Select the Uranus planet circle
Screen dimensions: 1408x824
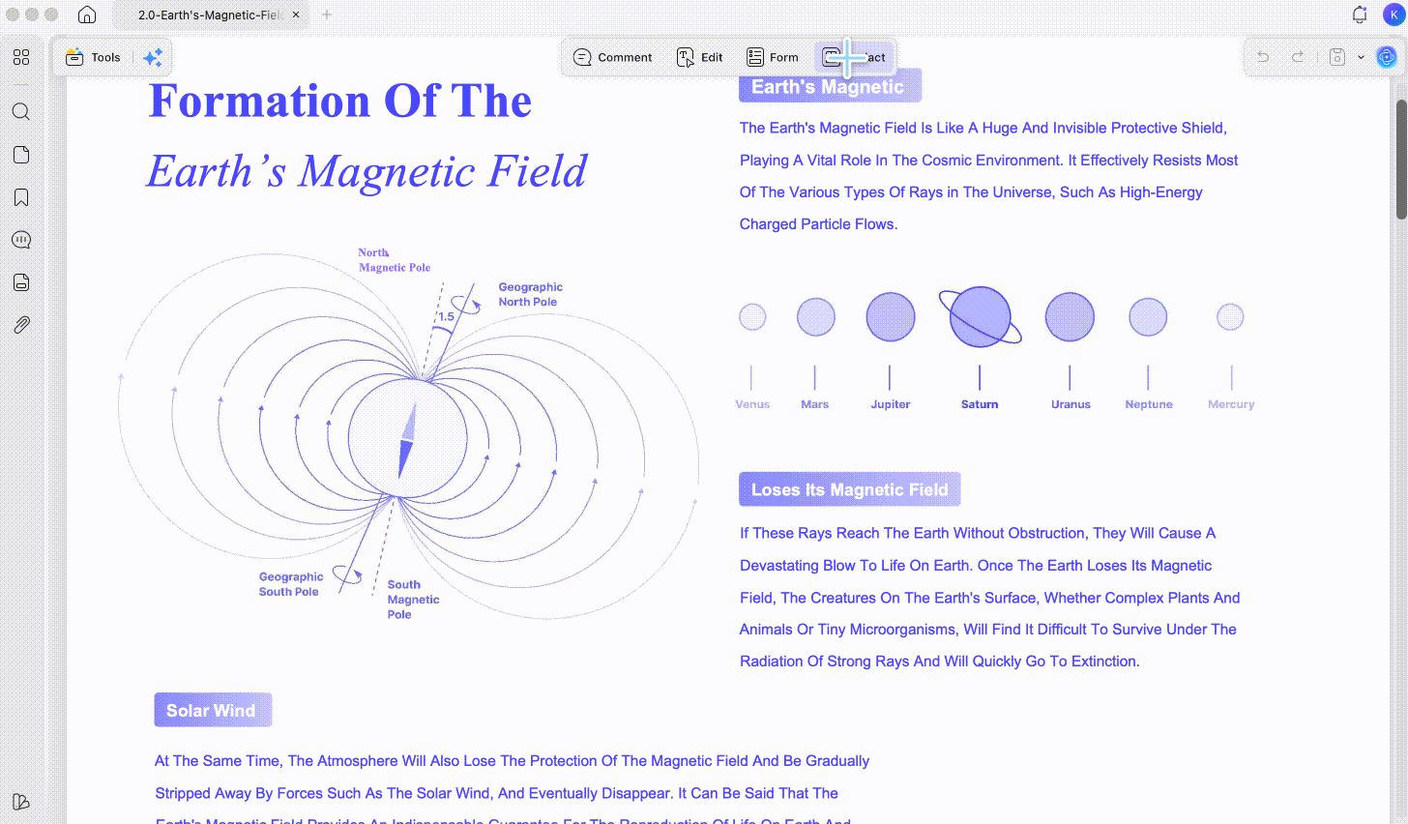(x=1070, y=317)
